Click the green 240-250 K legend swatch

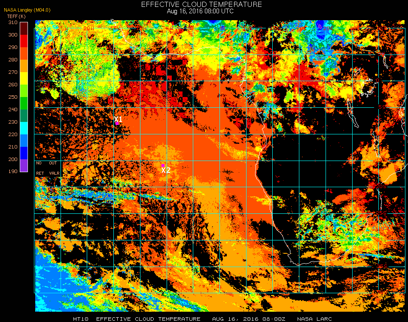24,103
